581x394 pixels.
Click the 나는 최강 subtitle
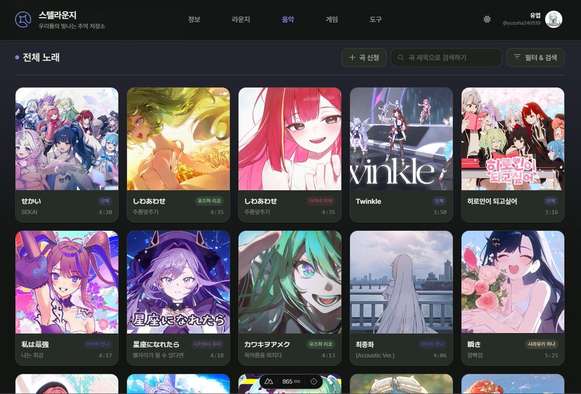33,355
